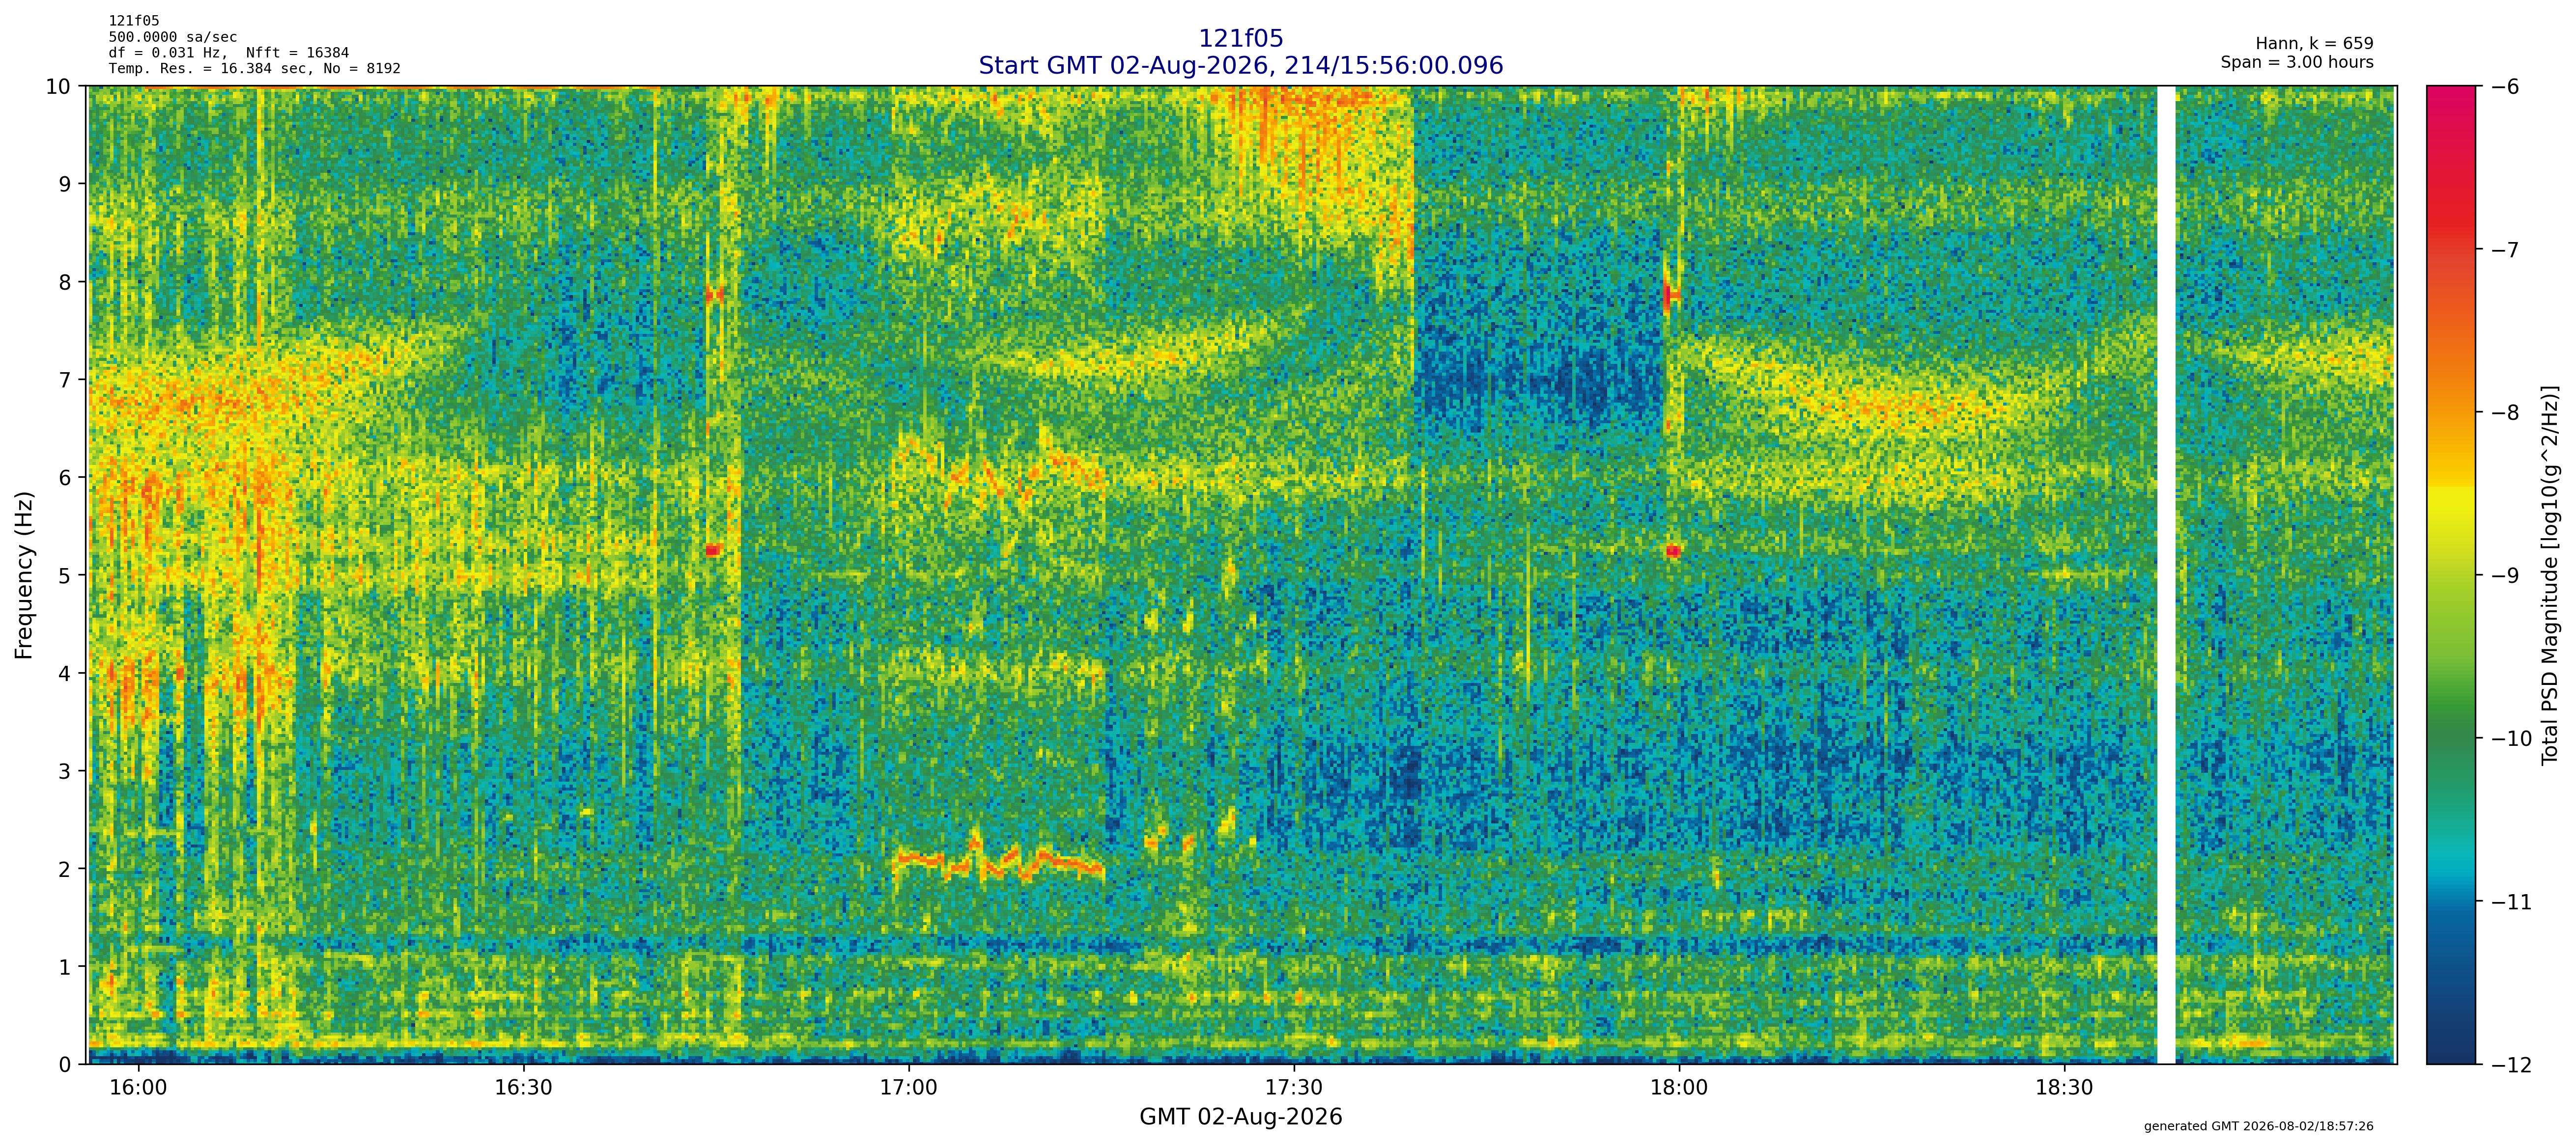Click the "16:00" time axis tick
The width and height of the screenshot is (2576, 1147).
point(138,1087)
